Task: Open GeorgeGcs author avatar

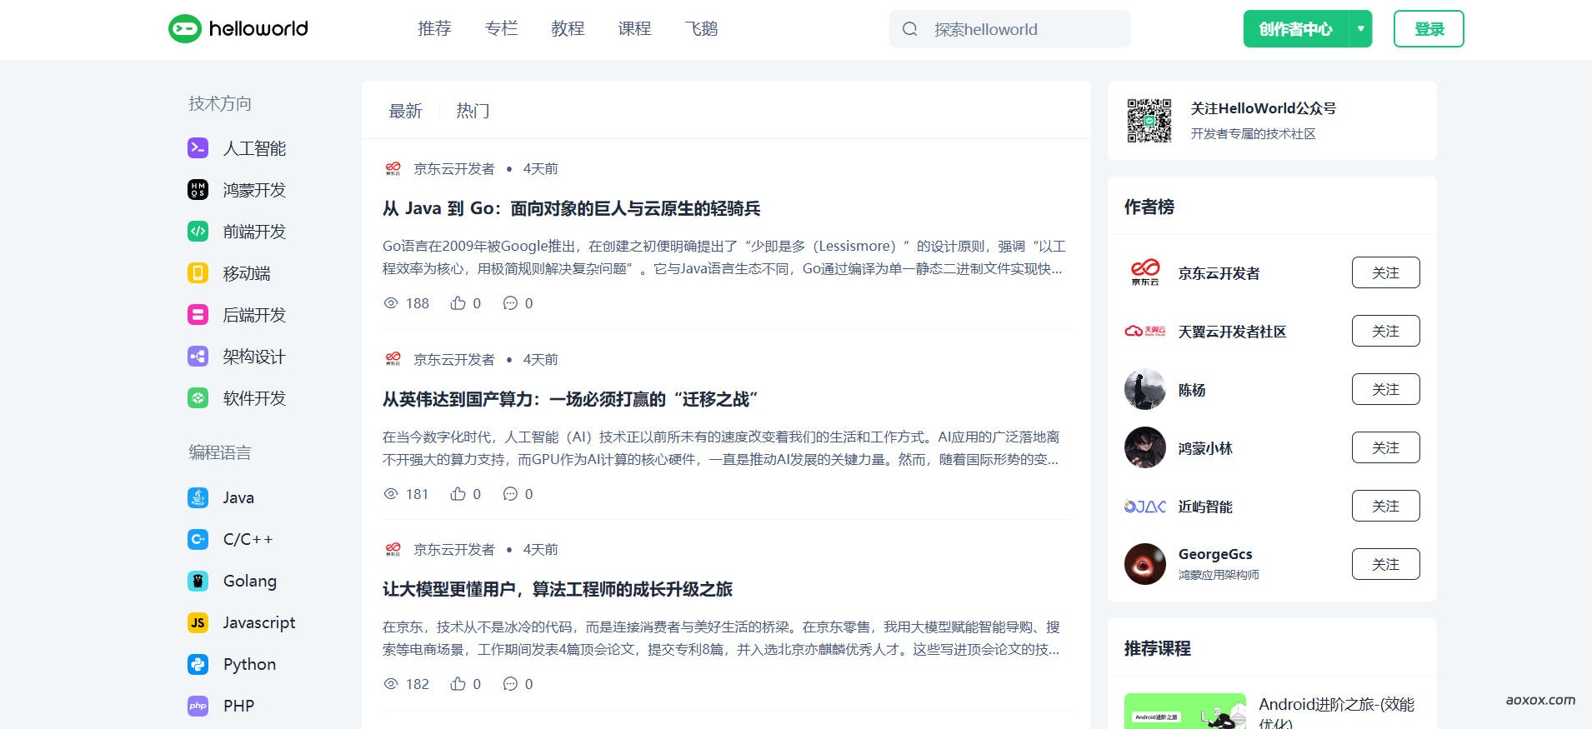Action: [x=1145, y=564]
